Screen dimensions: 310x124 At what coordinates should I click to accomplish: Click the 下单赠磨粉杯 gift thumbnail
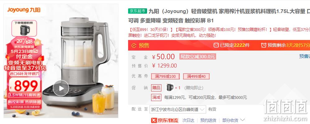(x=24, y=28)
